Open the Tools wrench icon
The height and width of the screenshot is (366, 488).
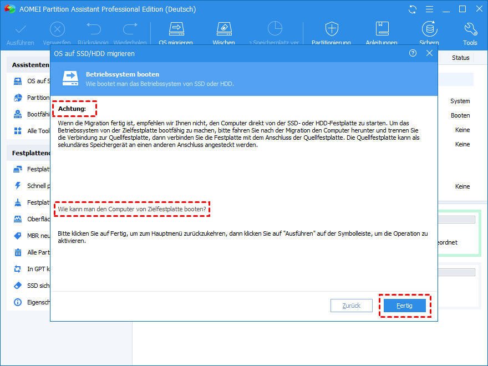click(x=470, y=29)
